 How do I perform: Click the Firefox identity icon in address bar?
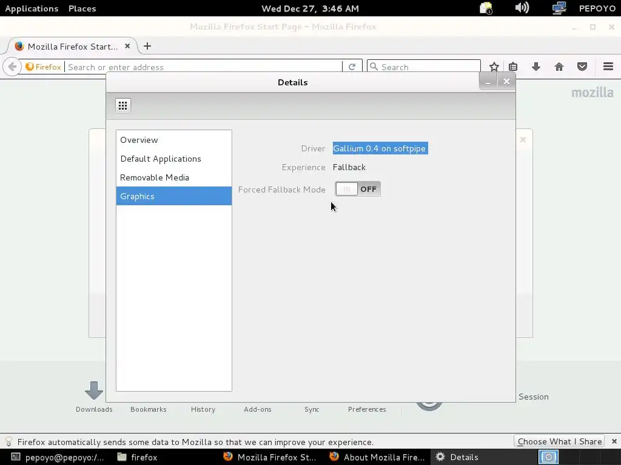44,67
